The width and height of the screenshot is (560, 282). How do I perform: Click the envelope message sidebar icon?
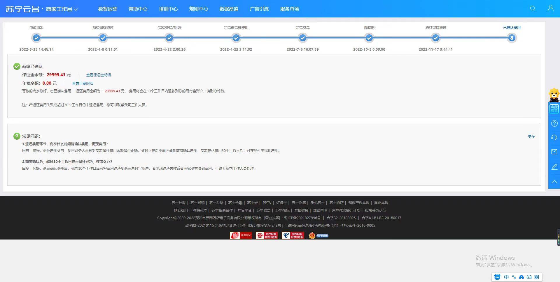[x=554, y=152]
